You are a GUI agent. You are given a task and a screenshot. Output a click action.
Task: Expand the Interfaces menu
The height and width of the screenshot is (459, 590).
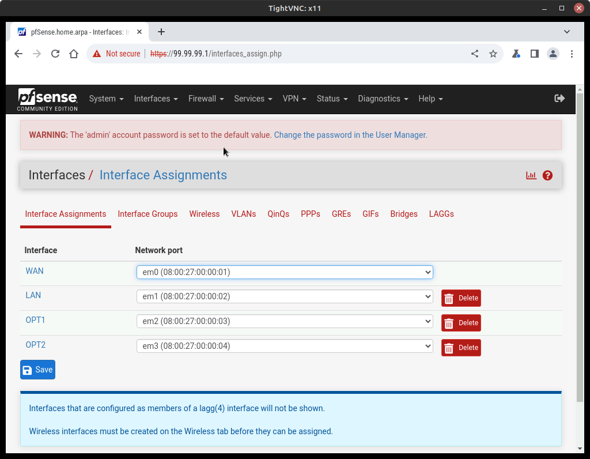point(156,99)
